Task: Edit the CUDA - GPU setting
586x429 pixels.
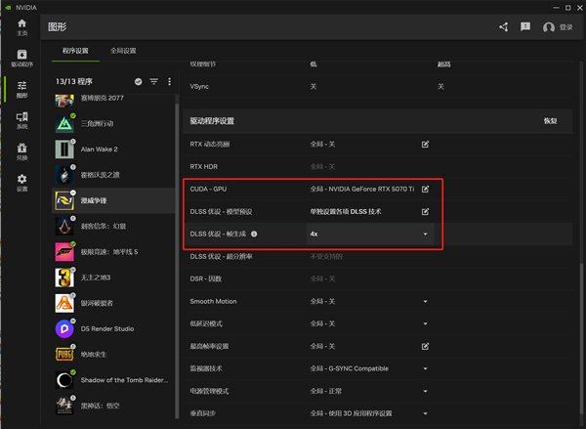Action: tap(425, 188)
